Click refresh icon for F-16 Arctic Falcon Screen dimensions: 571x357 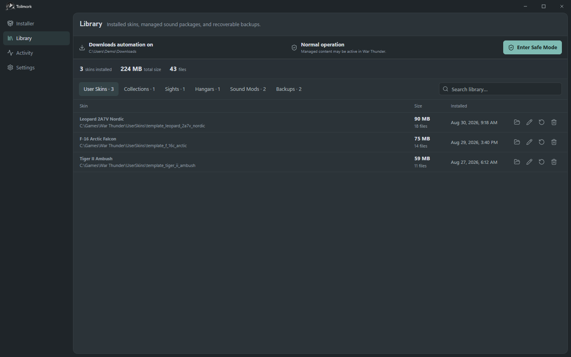pyautogui.click(x=541, y=142)
